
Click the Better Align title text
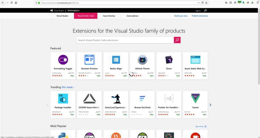(116, 68)
